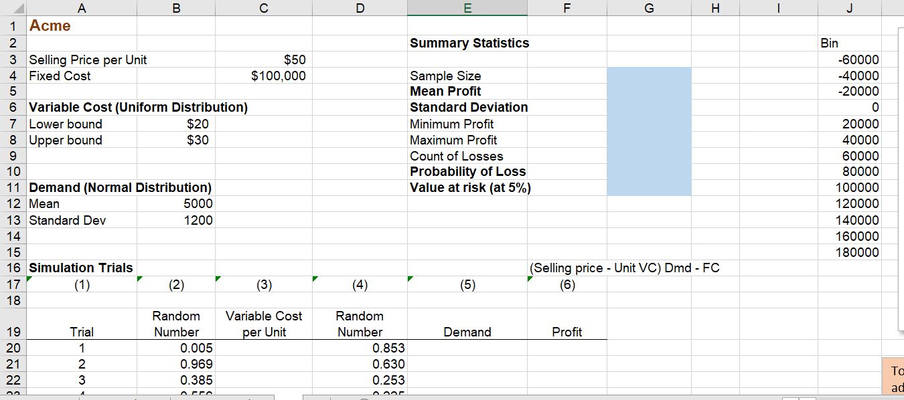This screenshot has height=400, width=904.
Task: Click 'Selling Price per Unit' label
Action: (88, 60)
